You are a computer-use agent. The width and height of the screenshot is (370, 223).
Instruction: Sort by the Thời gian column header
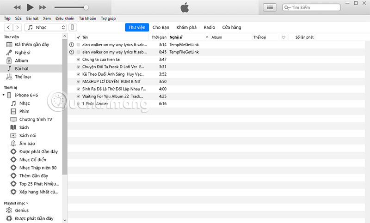[x=159, y=37]
